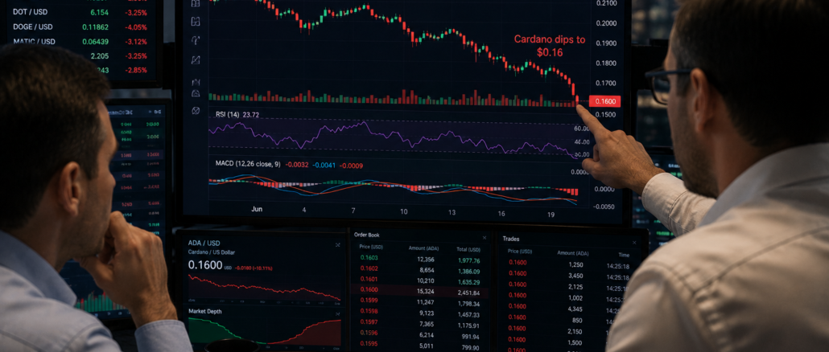Open the MACD (12,26 close, 9) indicator label
The image size is (829, 352).
click(x=248, y=164)
